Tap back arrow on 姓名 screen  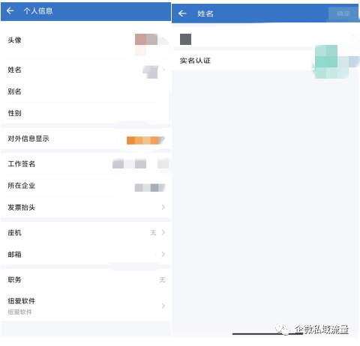tap(182, 13)
